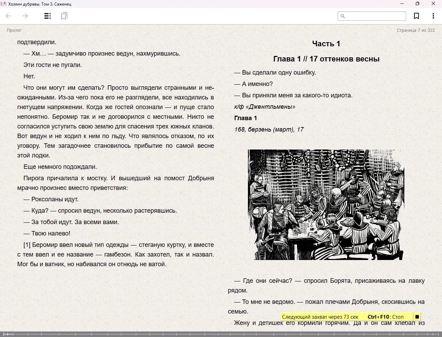This screenshot has width=442, height=337.
Task: Stop capture with the black square button
Action: pyautogui.click(x=417, y=317)
